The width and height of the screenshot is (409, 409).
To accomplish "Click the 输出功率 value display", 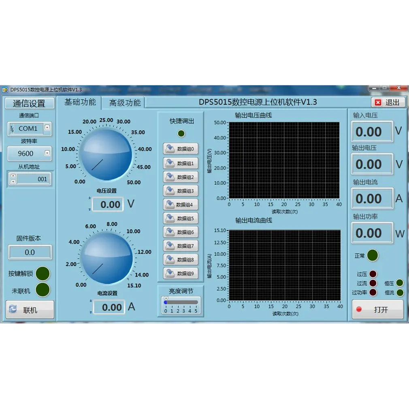I will tap(372, 233).
